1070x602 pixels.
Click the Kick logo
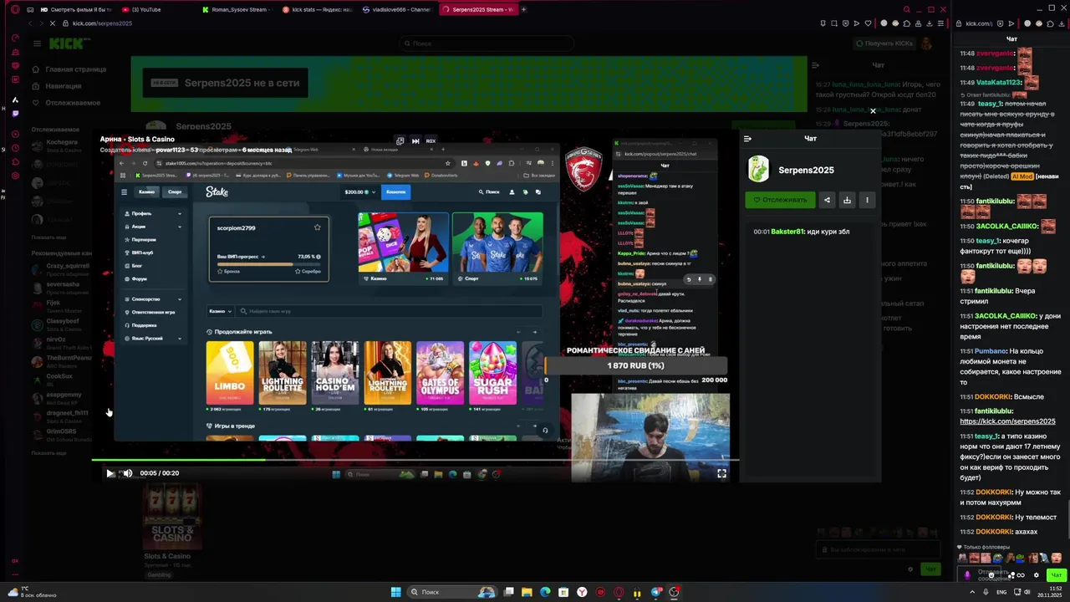pyautogui.click(x=65, y=43)
